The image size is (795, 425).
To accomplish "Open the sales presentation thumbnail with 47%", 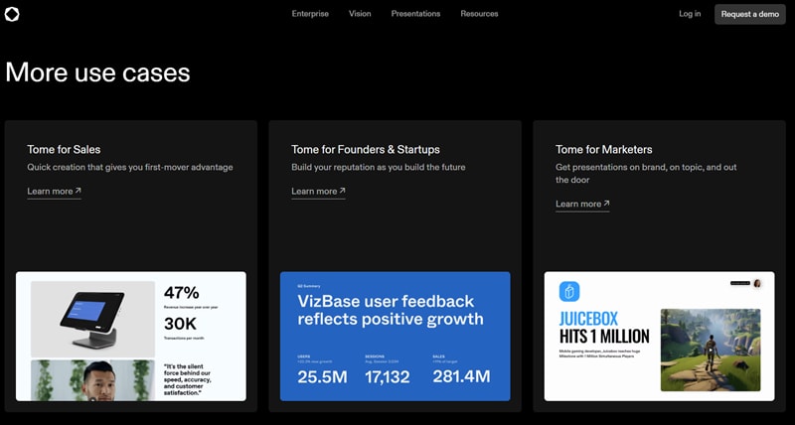I will click(131, 337).
